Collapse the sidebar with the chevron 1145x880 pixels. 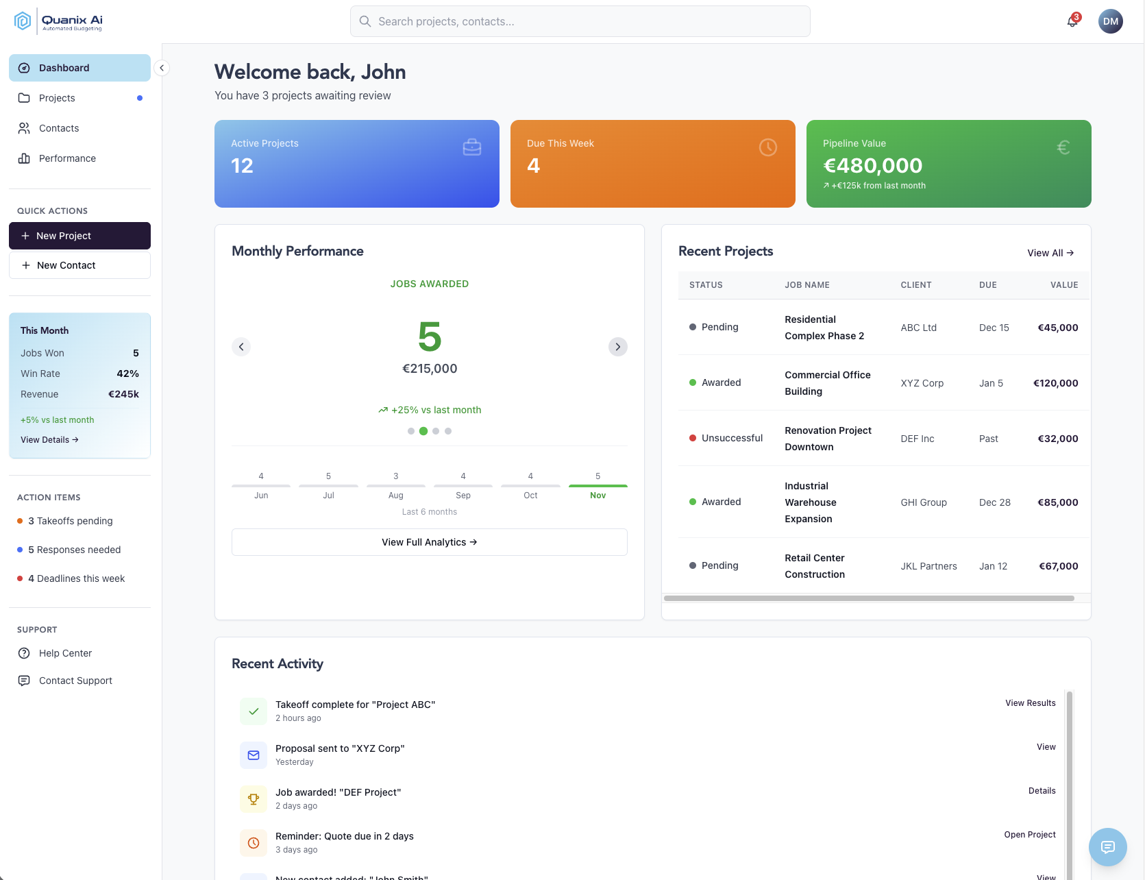click(162, 68)
